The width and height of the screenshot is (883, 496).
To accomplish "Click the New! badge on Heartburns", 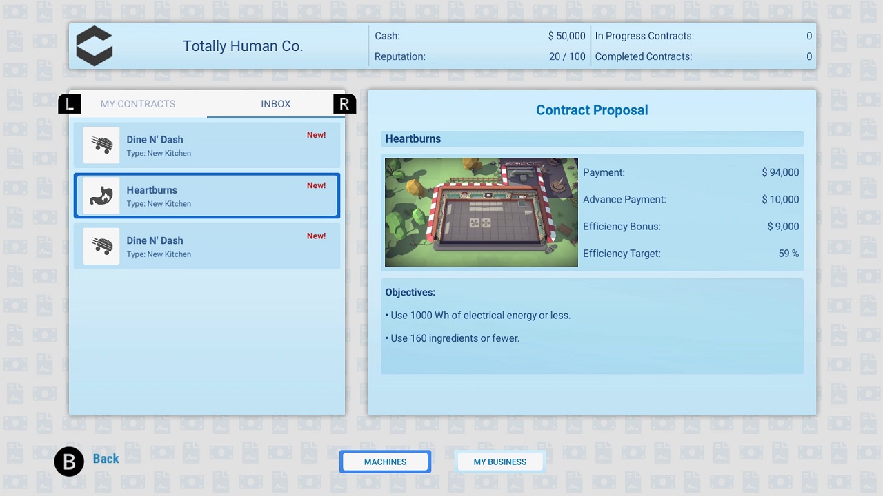I will [x=316, y=185].
